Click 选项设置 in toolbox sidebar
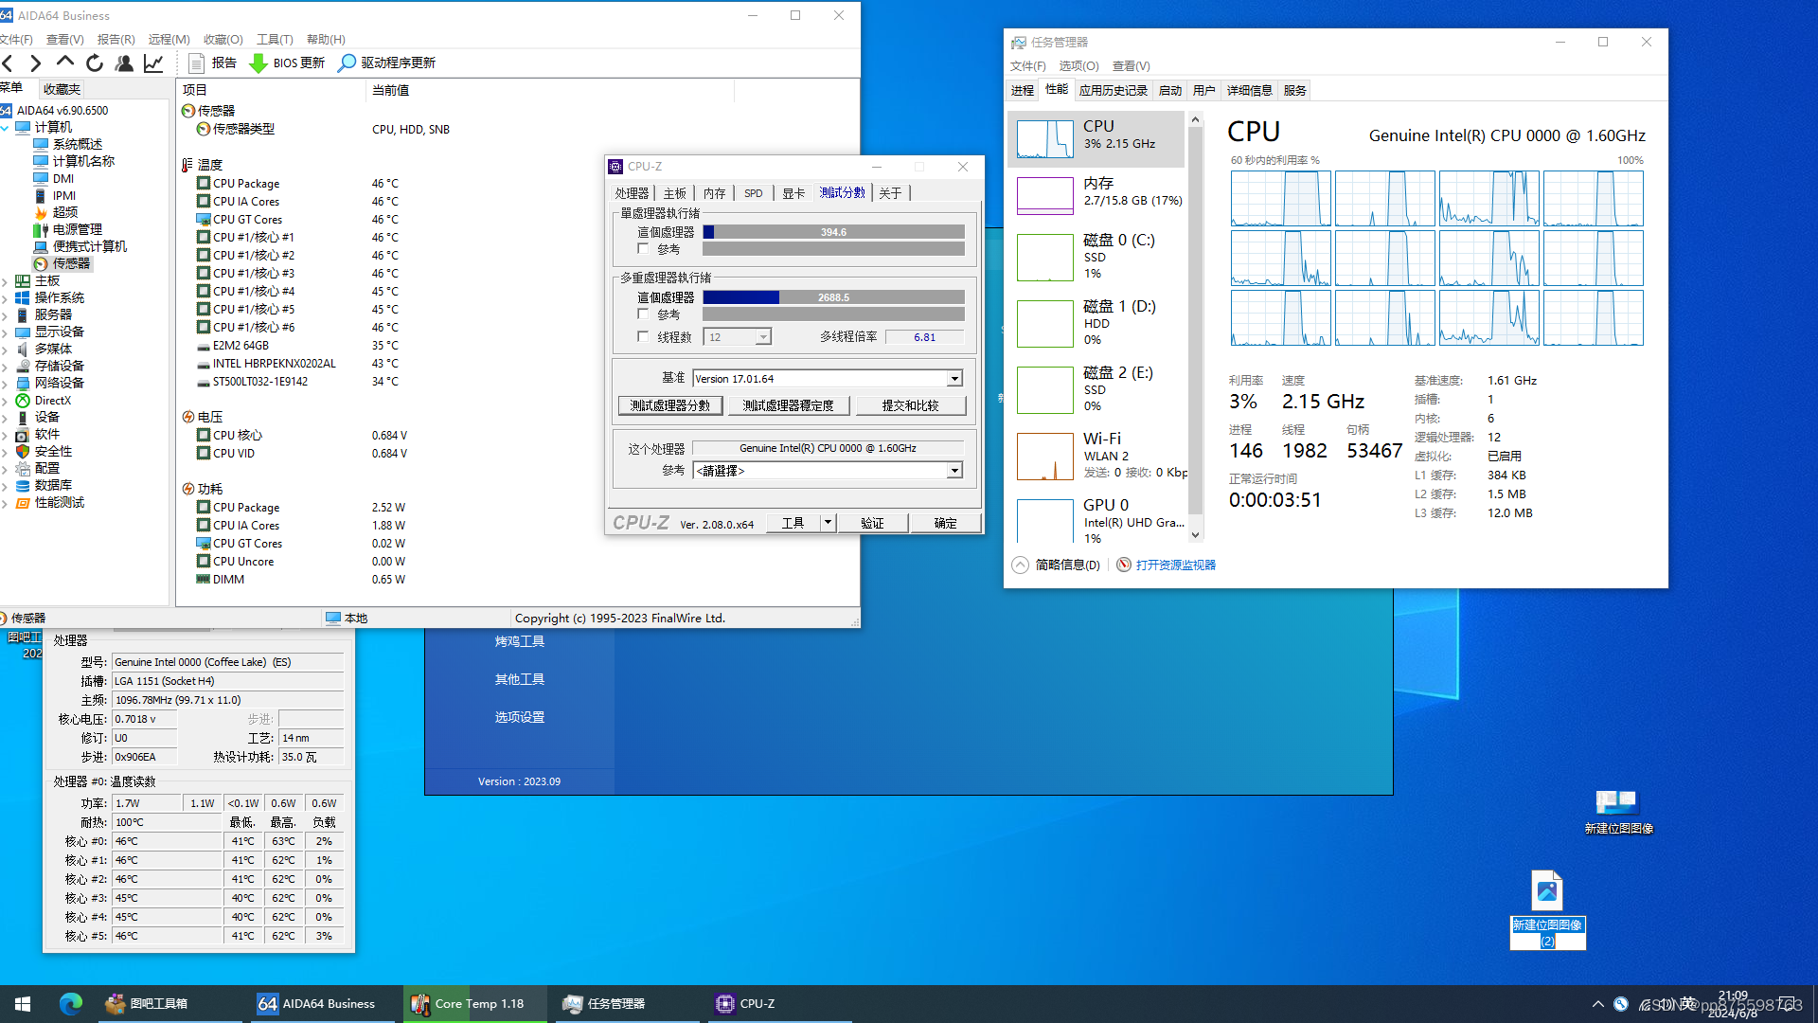This screenshot has width=1818, height=1023. pos(520,717)
